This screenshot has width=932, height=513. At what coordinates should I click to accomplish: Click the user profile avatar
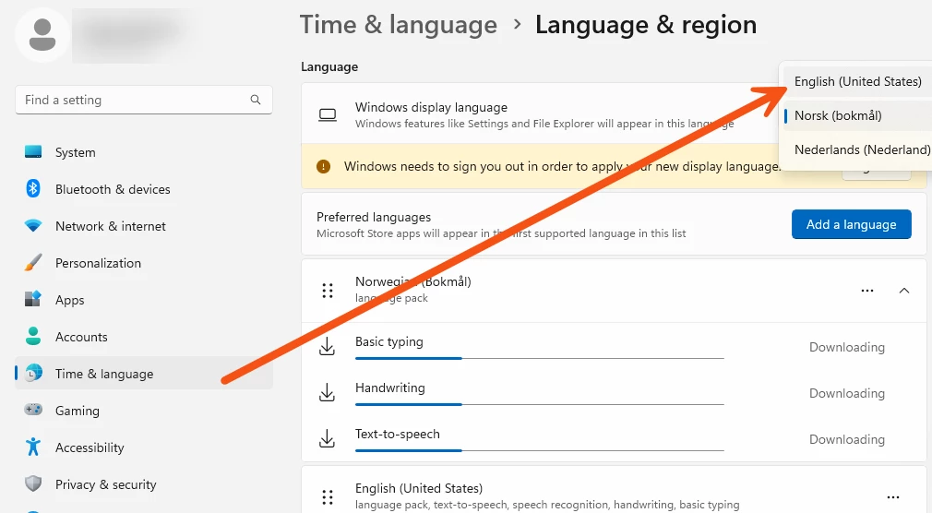[x=42, y=35]
